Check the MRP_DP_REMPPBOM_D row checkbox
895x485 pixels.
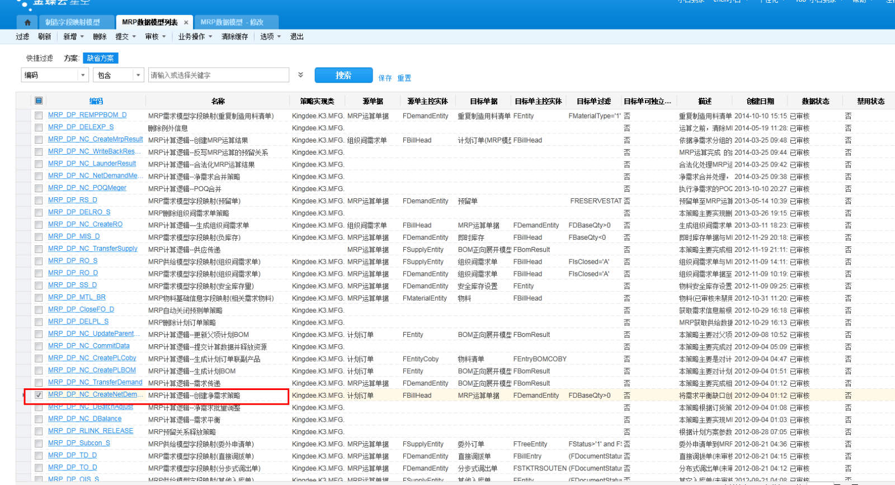coord(39,116)
